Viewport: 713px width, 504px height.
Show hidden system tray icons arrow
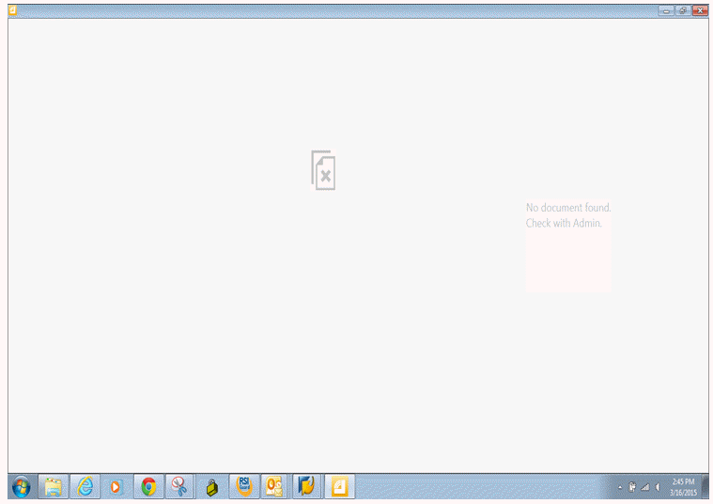pos(620,488)
